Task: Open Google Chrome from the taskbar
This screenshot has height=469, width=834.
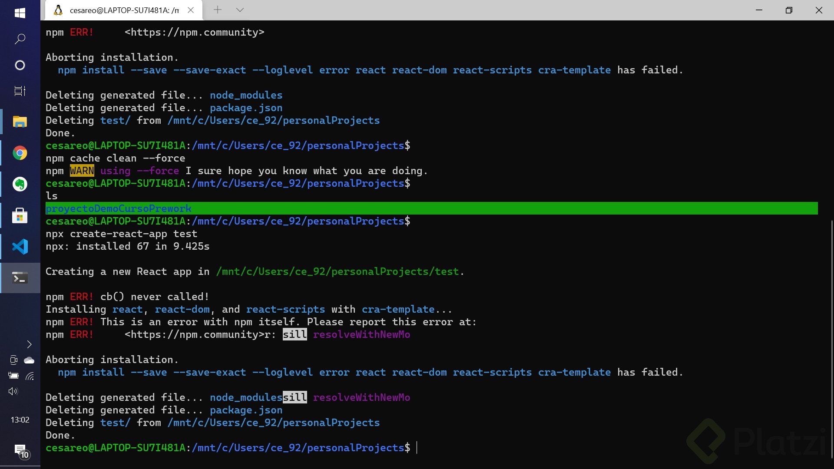Action: tap(20, 153)
